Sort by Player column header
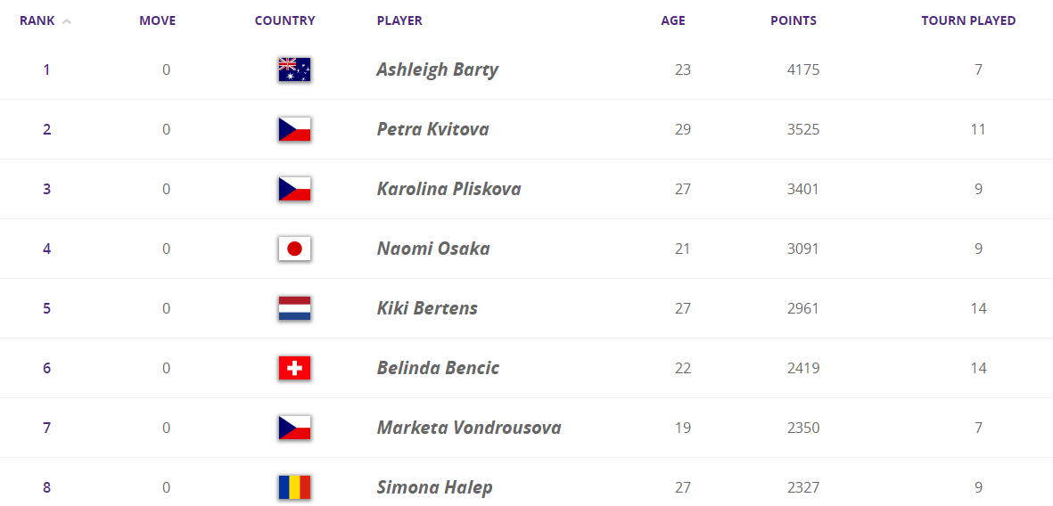1053x506 pixels. point(399,20)
